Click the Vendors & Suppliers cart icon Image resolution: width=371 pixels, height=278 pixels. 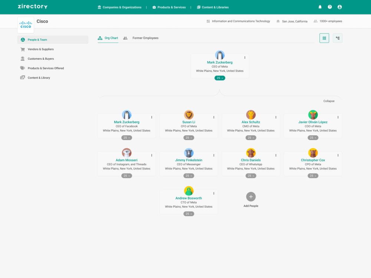[23, 49]
